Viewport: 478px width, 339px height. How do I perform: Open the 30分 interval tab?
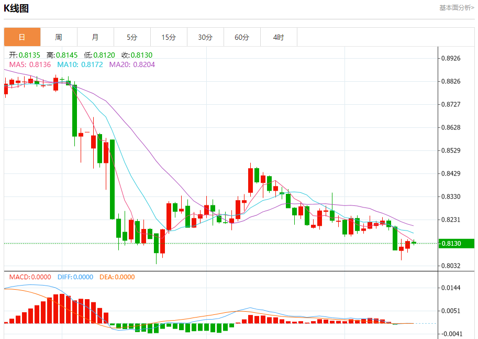click(x=205, y=37)
